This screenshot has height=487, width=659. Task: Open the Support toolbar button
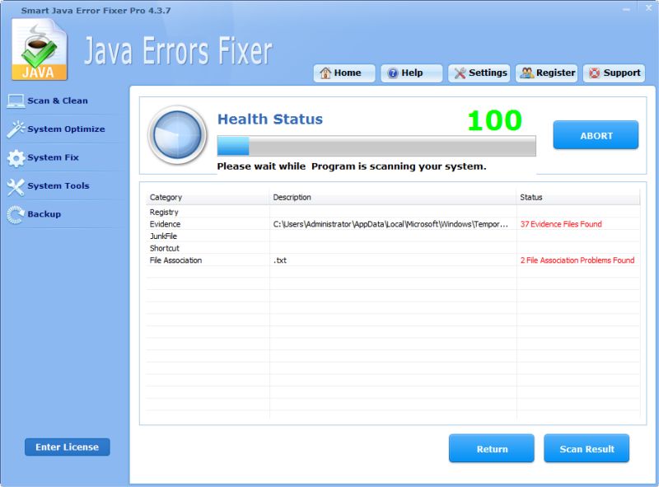pyautogui.click(x=614, y=73)
